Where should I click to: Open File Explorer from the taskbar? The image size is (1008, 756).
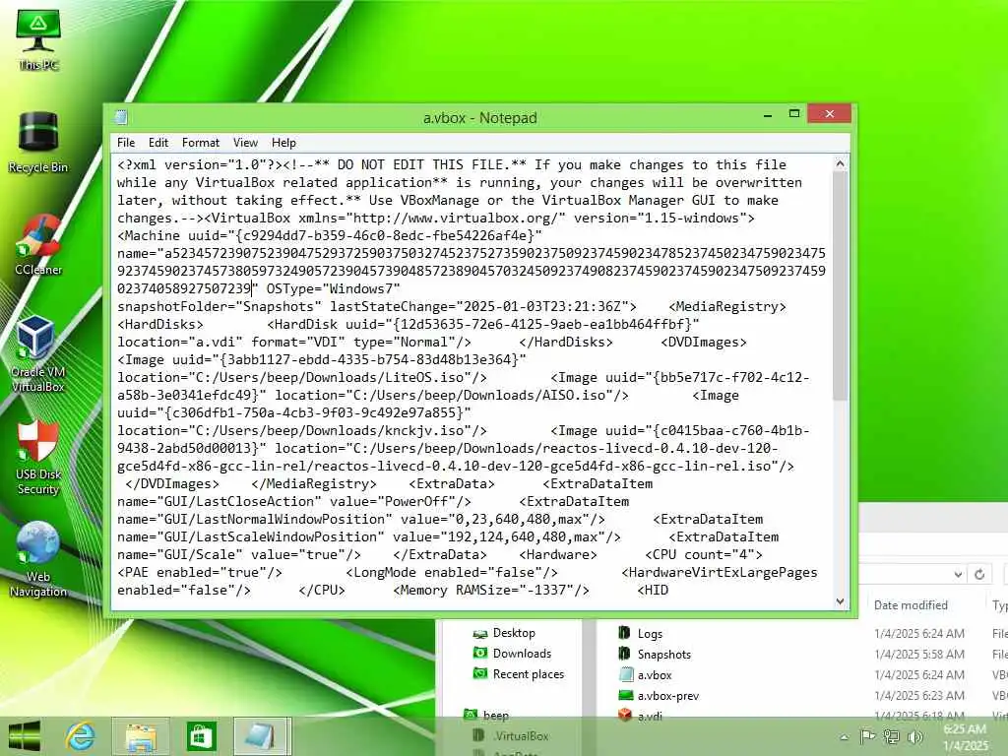141,736
